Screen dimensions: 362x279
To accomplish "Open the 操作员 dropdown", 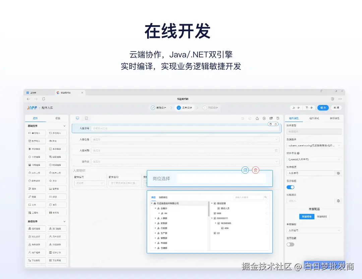I will click(x=185, y=161).
